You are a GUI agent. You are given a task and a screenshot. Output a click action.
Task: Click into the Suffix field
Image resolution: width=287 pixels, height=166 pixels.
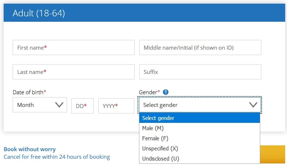coord(200,72)
